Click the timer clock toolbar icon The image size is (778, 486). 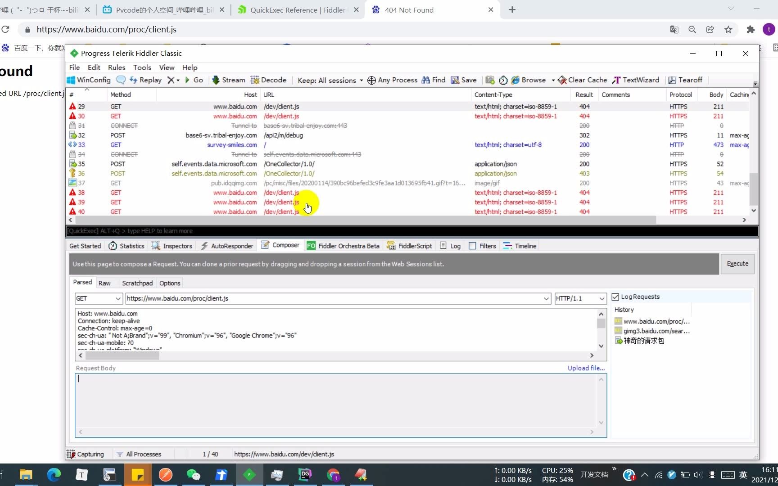click(503, 80)
